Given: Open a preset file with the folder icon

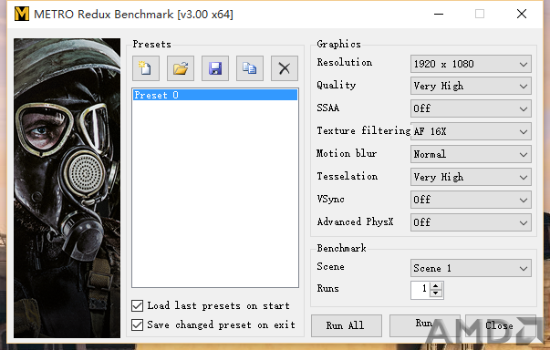Looking at the screenshot, I should (181, 68).
